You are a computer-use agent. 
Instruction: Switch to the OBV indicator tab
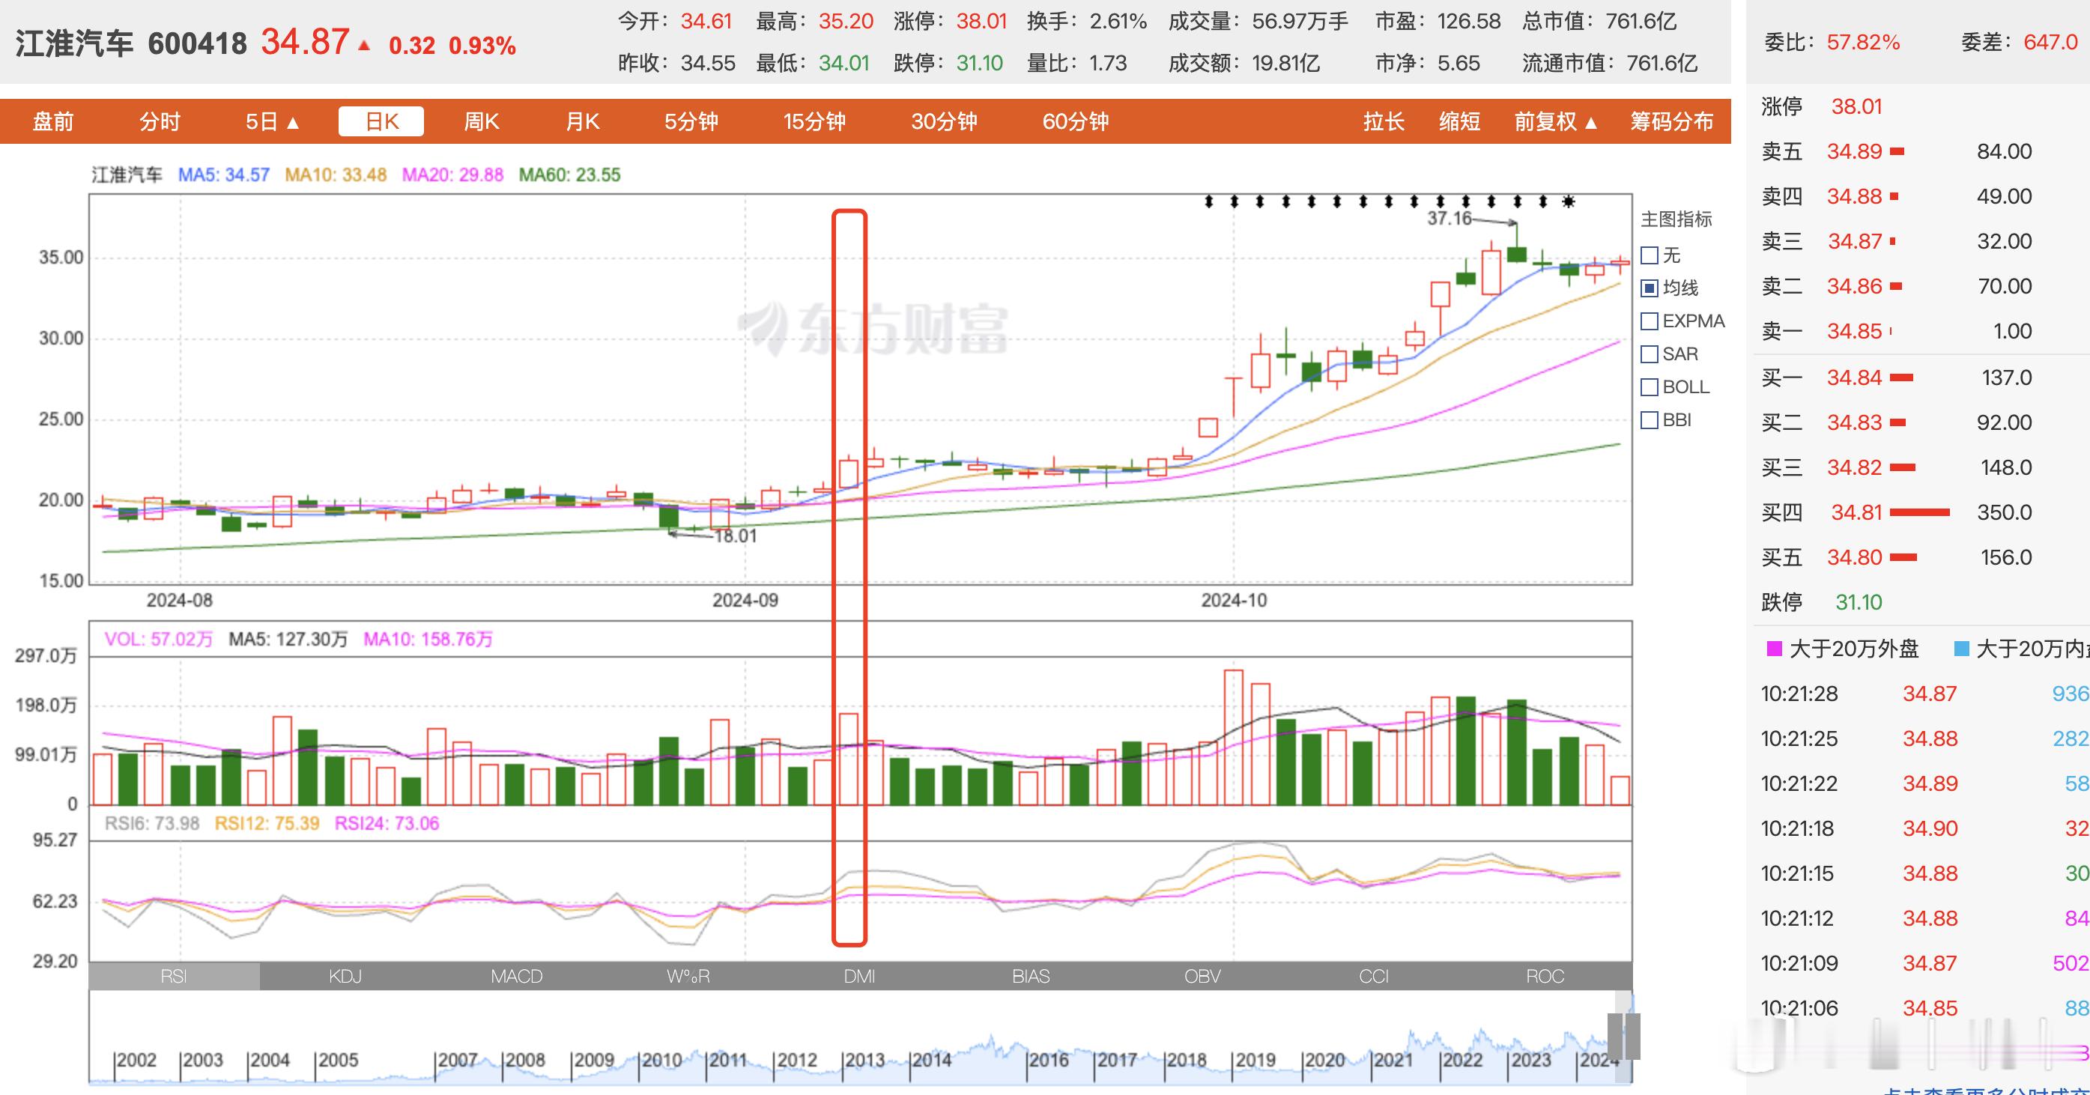click(1202, 976)
